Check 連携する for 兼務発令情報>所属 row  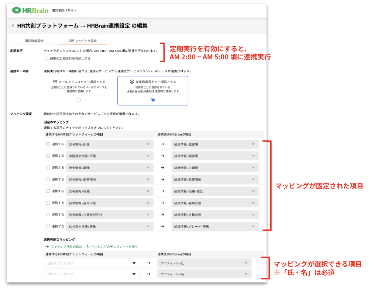48,156
